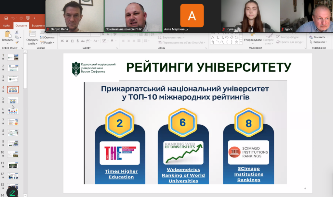Follow the Times Higher Education link
Screen dimensions: 333x197
(121, 174)
